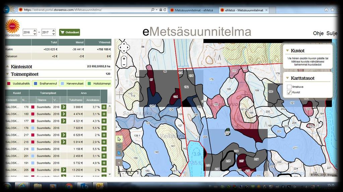Open details arrow for stand 217 row
Viewport: 343px width, 192px height.
(x=63, y=135)
